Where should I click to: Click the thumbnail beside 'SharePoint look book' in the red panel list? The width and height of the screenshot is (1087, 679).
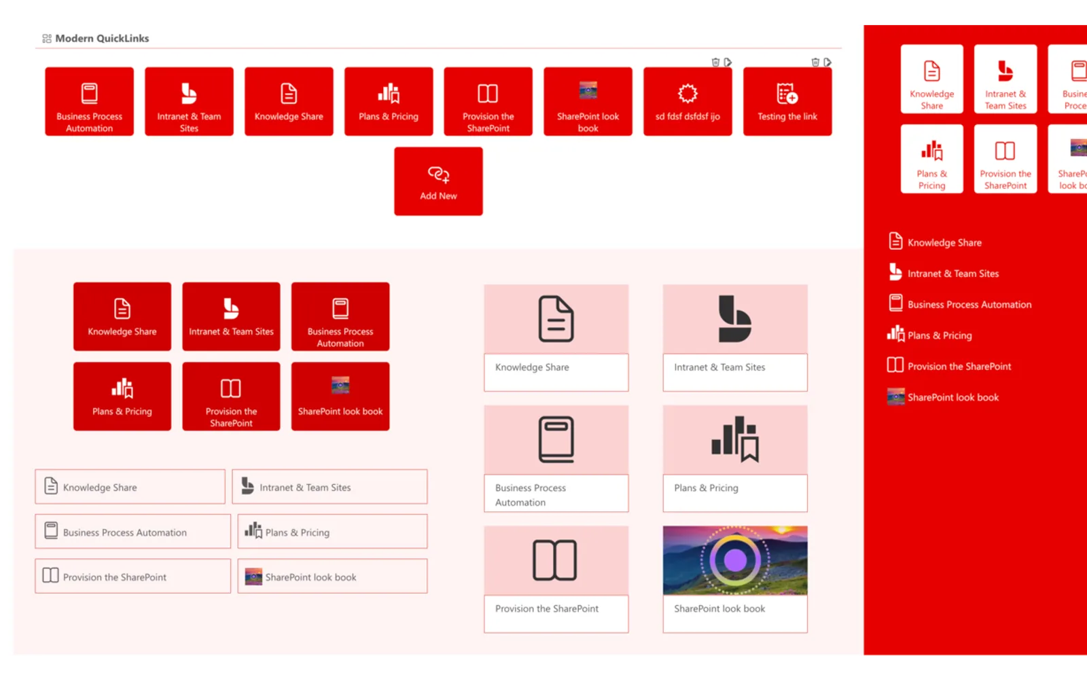tap(895, 396)
